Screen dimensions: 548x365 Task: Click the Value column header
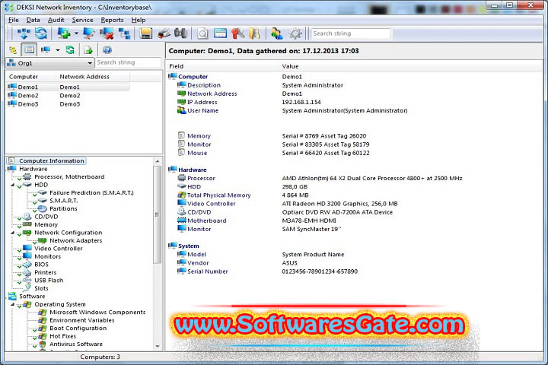(411, 66)
